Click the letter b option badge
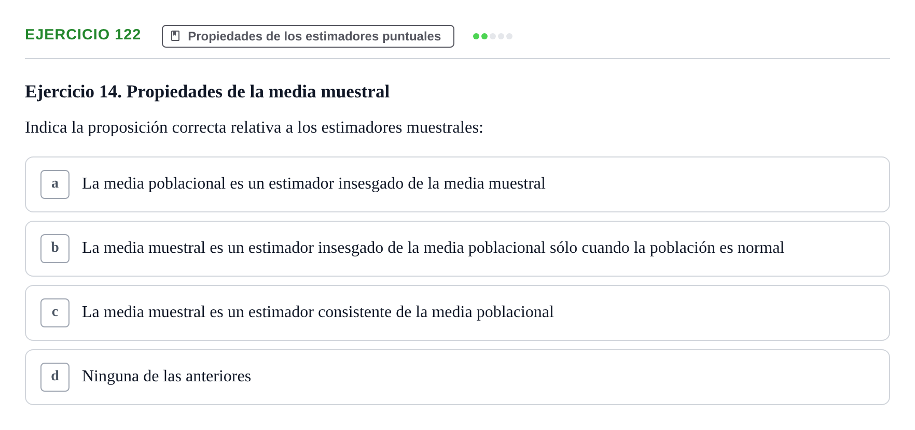915x430 pixels. pyautogui.click(x=55, y=249)
